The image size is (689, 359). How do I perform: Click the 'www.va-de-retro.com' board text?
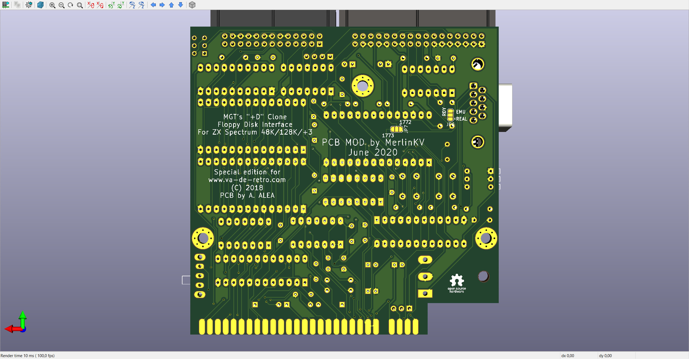click(247, 180)
